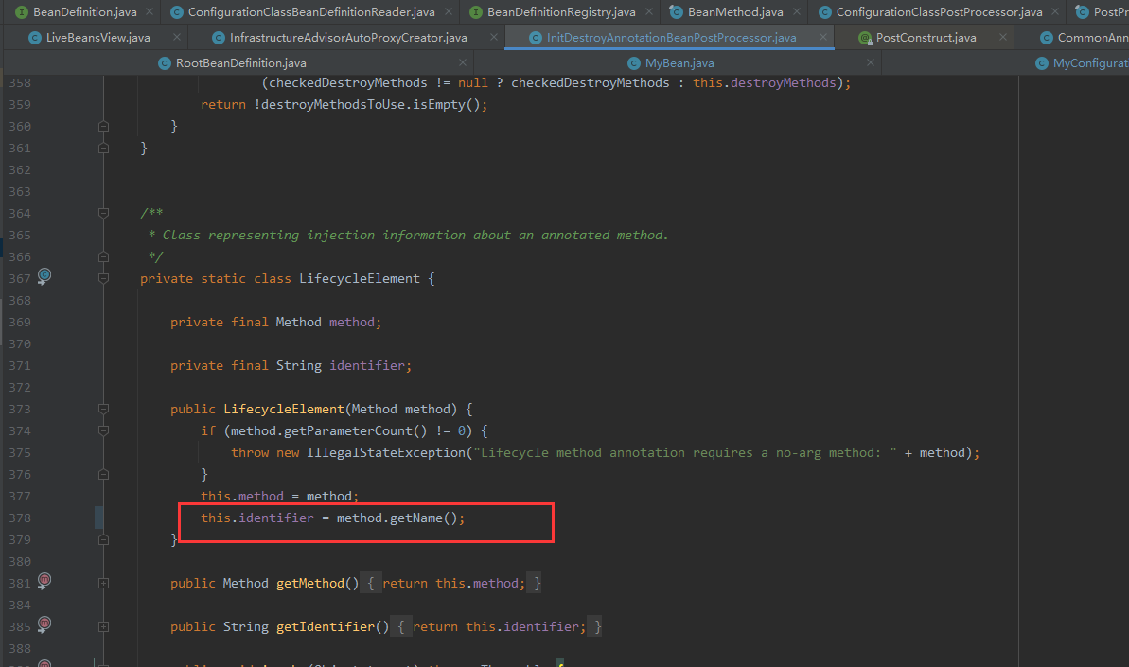Collapse the Javadoc comment at line 364
The image size is (1129, 667).
coord(104,213)
